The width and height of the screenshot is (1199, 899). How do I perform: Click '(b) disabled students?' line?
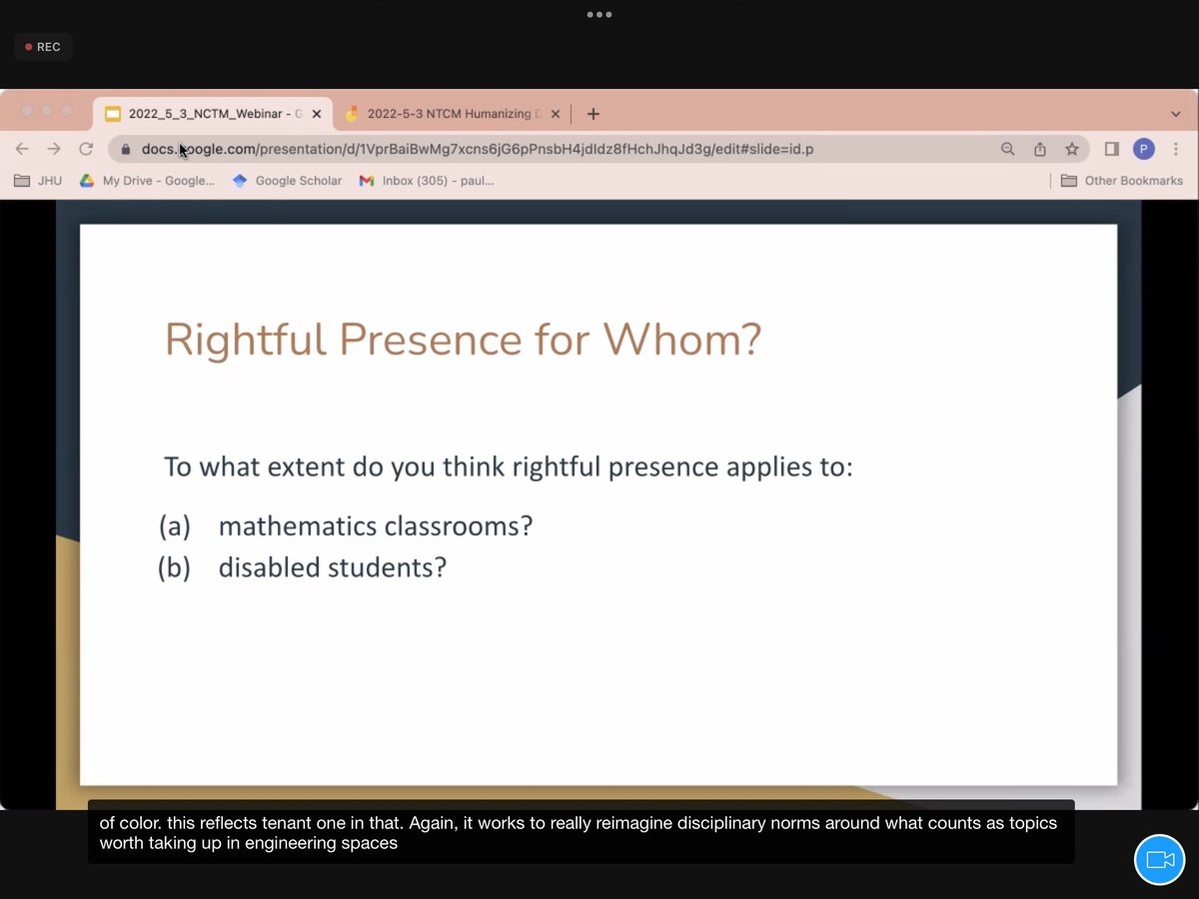click(302, 567)
